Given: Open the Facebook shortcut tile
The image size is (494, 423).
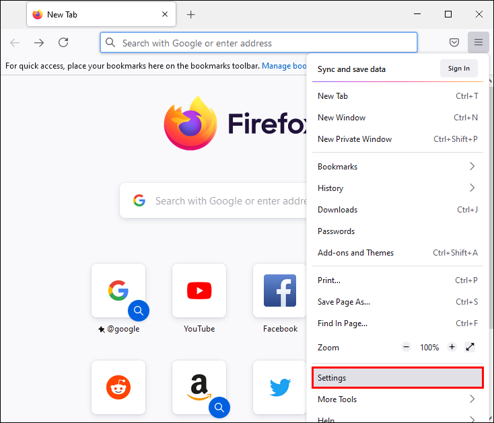Looking at the screenshot, I should point(280,291).
